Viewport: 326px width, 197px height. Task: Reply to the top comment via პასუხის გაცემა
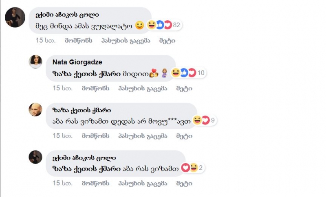(x=126, y=41)
